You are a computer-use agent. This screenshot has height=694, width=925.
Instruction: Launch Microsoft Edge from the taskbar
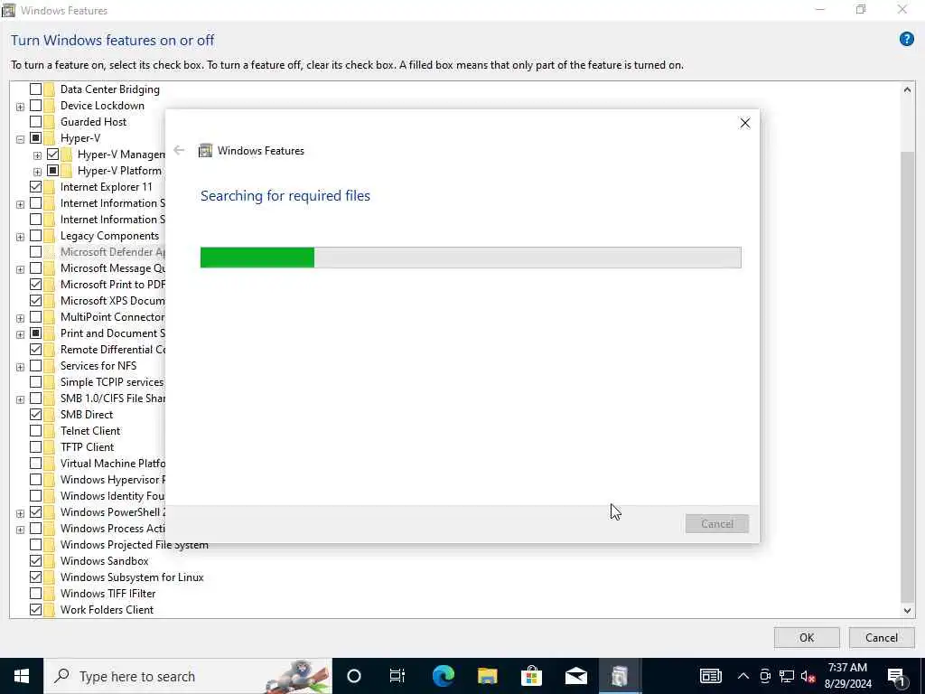pyautogui.click(x=443, y=676)
